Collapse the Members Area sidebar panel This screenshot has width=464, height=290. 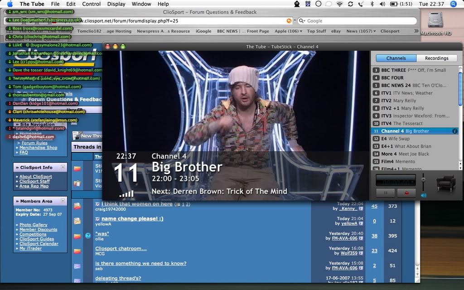[x=63, y=201]
